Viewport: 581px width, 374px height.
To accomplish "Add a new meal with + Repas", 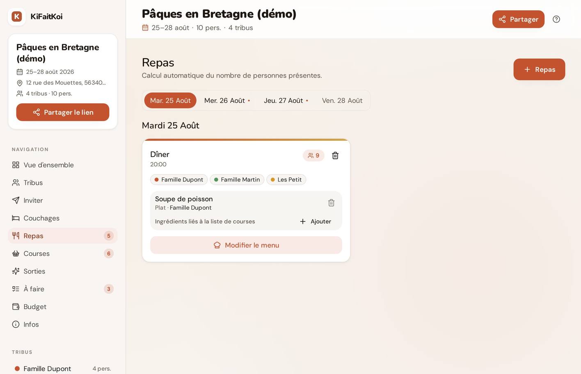I will pos(539,69).
